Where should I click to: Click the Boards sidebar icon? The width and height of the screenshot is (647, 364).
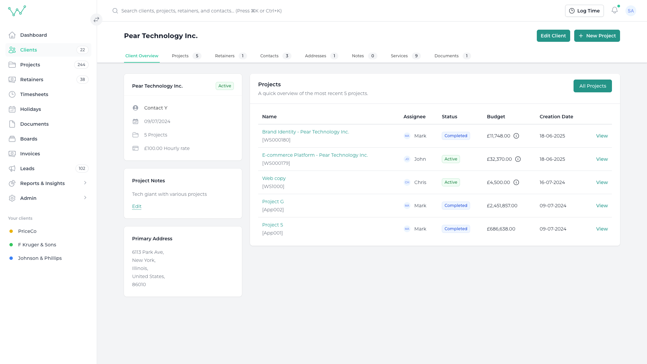[12, 139]
